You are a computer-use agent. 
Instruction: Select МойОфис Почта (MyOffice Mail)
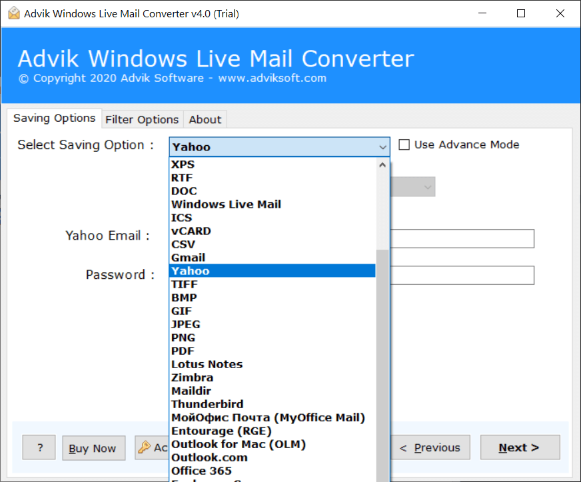(273, 417)
